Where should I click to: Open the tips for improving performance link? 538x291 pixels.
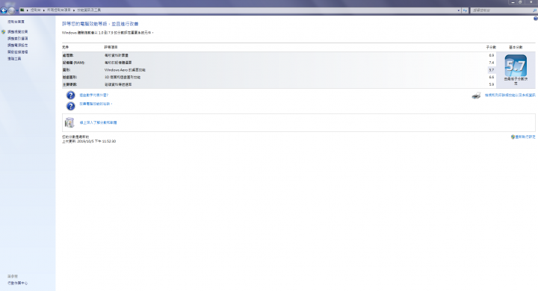[x=96, y=104]
